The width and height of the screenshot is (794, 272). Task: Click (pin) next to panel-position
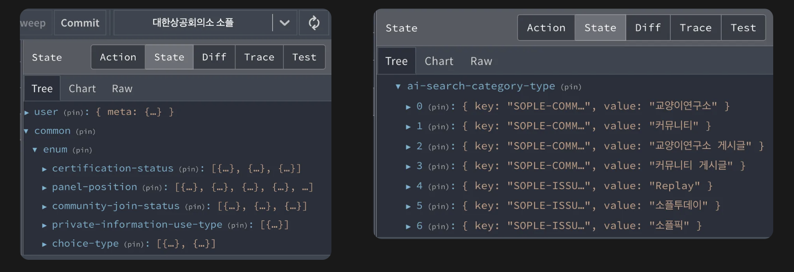[x=152, y=188]
